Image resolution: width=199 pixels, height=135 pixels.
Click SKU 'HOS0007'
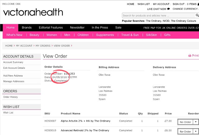click(x=50, y=121)
